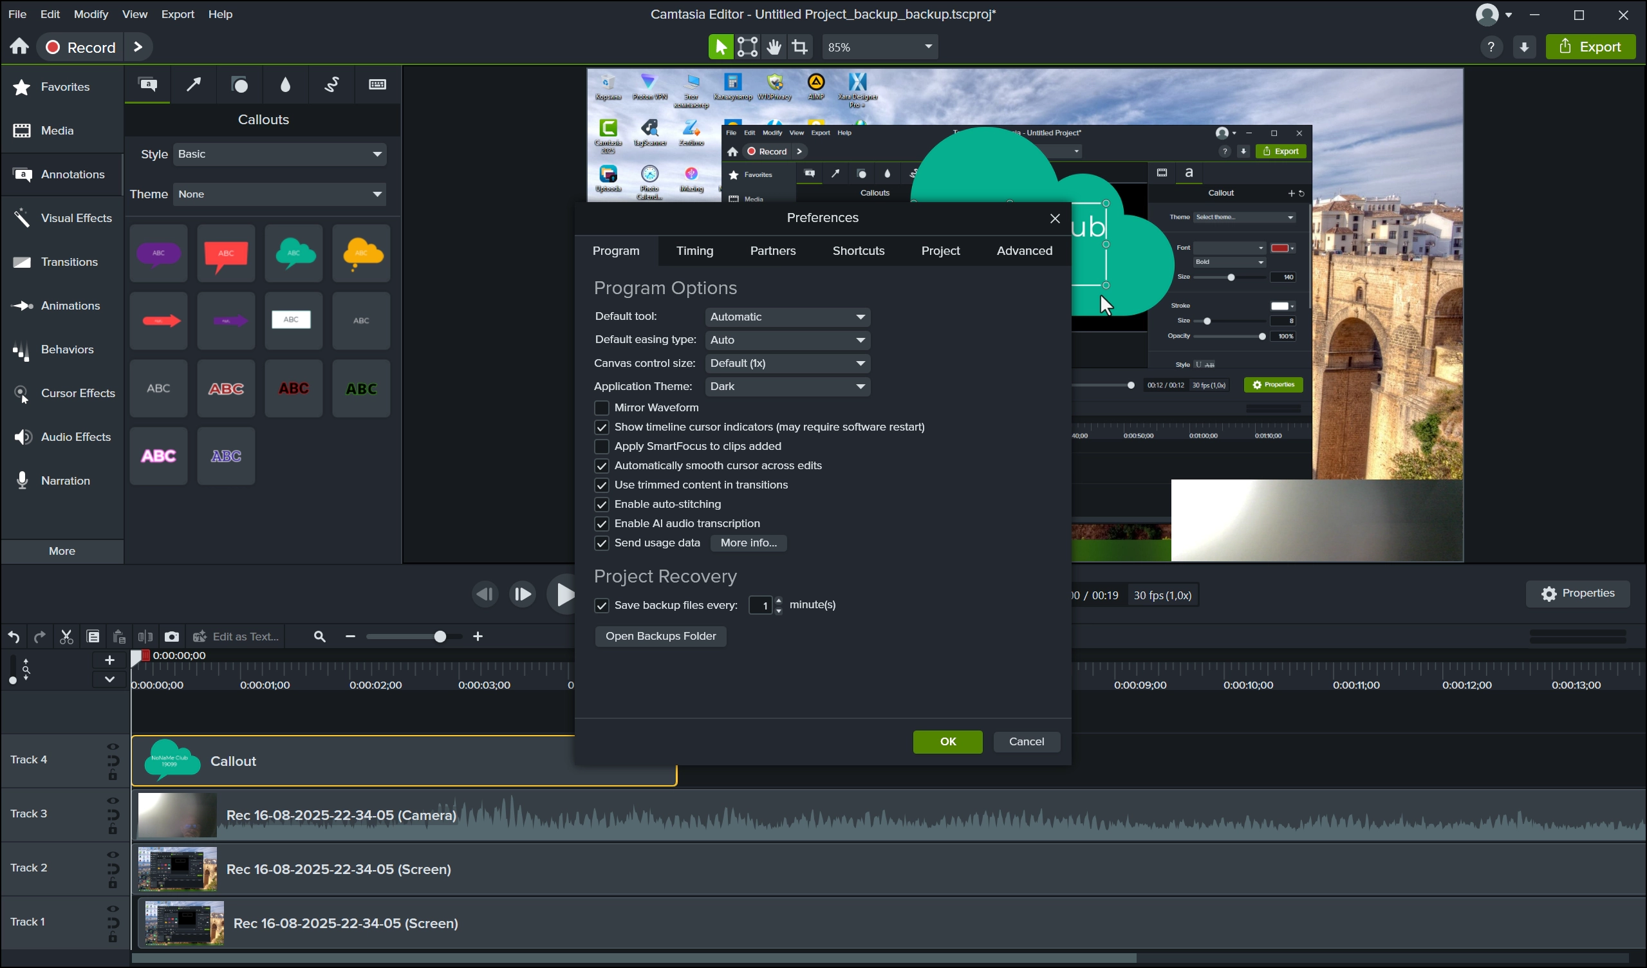
Task: Add a new track with plus
Action: pos(110,660)
